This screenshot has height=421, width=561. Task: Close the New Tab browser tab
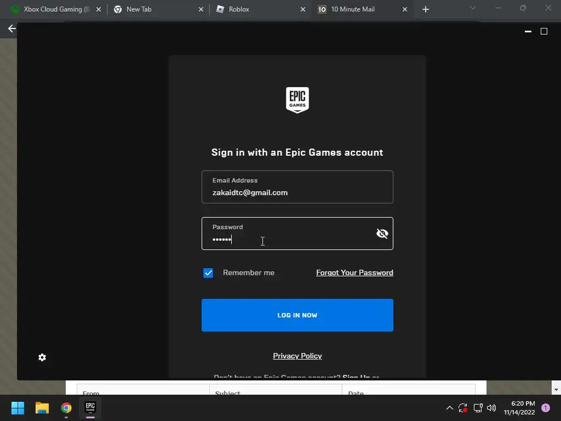[x=201, y=9]
